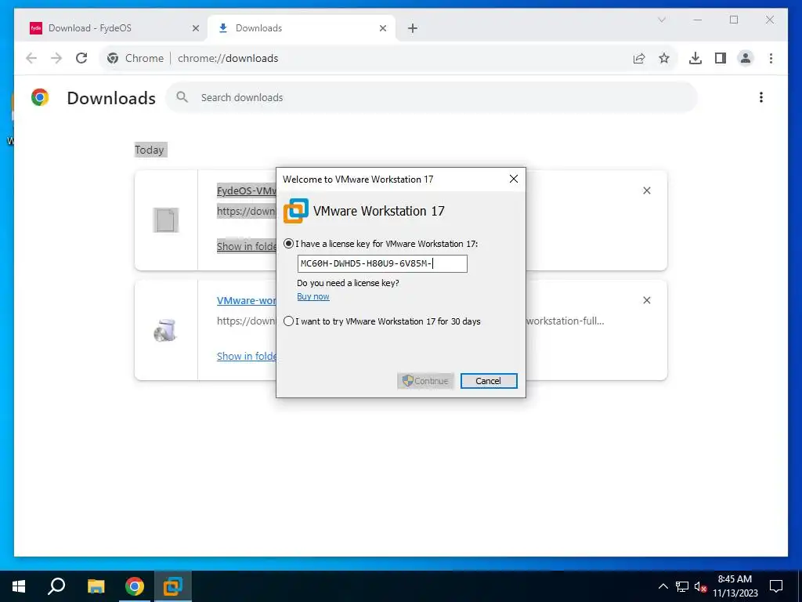Open the FydeOS-VMware downloaded file link
The image size is (802, 602).
(247, 190)
